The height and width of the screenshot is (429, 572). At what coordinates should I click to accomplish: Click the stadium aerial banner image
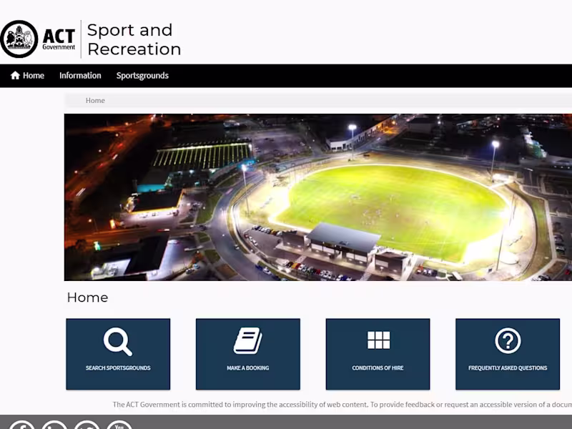(318, 197)
